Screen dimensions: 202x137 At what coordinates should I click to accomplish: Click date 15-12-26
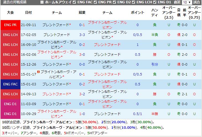(28, 65)
